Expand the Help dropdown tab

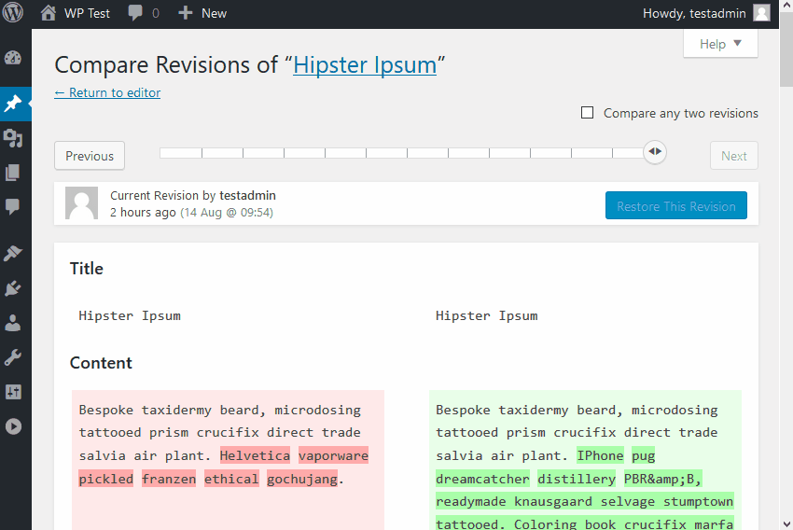pyautogui.click(x=720, y=44)
